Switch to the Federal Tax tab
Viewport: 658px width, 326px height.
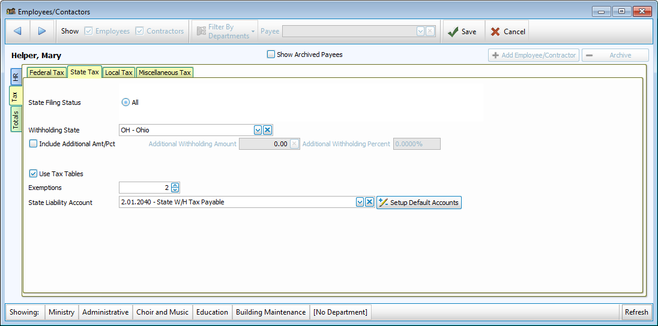tap(46, 73)
